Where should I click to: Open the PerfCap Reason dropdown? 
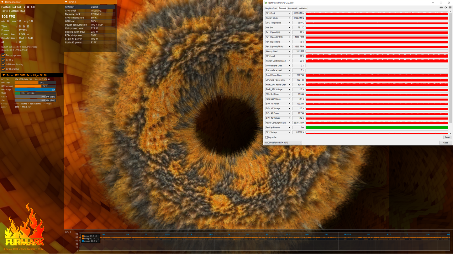[x=289, y=127]
